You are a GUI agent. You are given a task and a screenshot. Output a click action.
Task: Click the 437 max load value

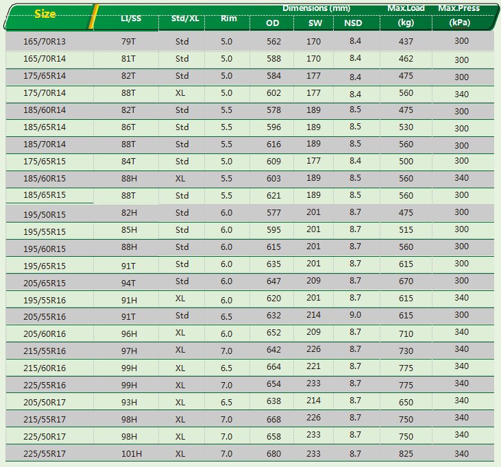pyautogui.click(x=406, y=42)
